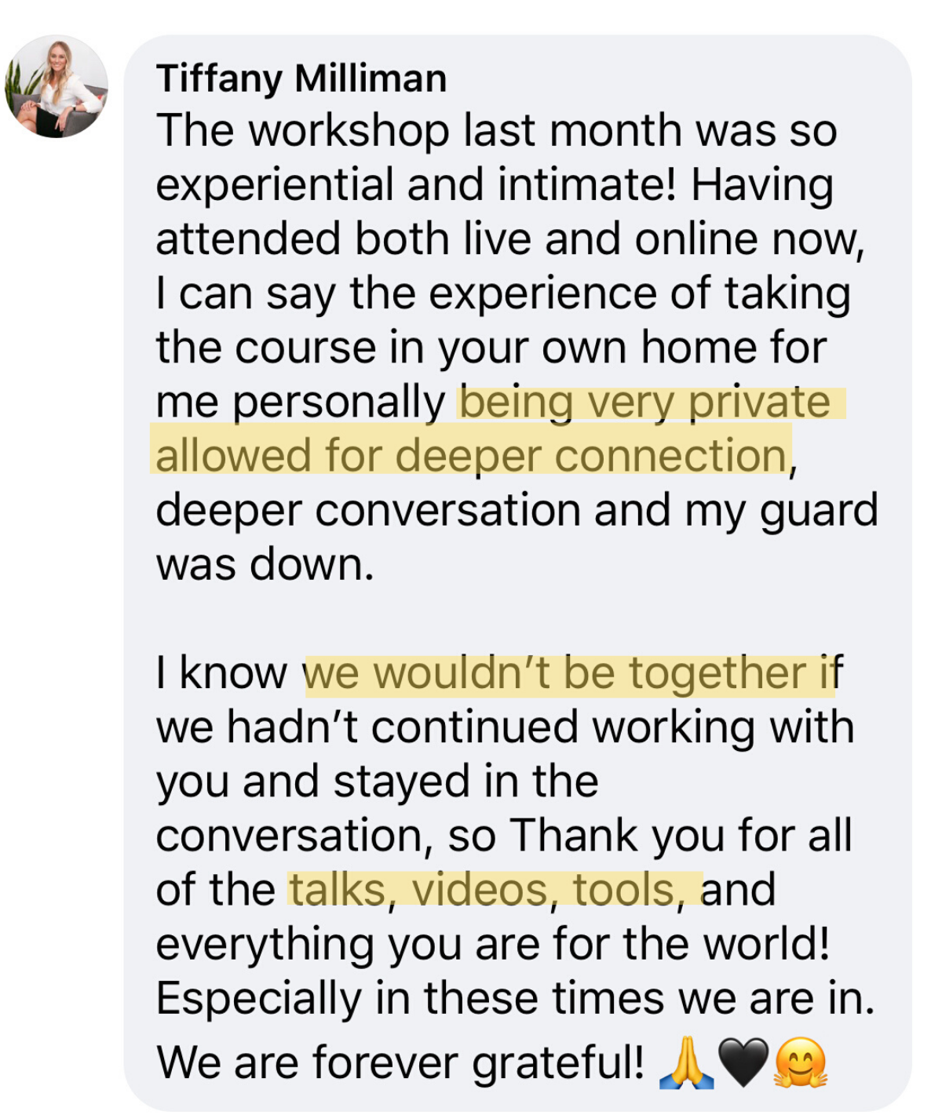Click the black heart emoji

pyautogui.click(x=743, y=1064)
